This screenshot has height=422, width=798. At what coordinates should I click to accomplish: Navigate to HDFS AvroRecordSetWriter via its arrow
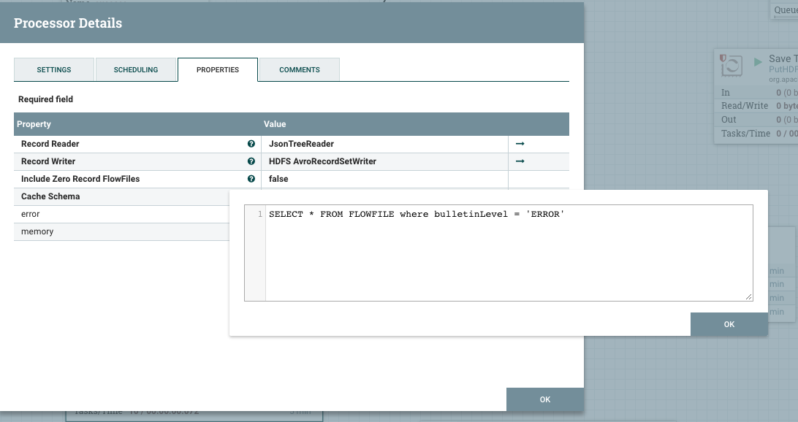click(520, 161)
